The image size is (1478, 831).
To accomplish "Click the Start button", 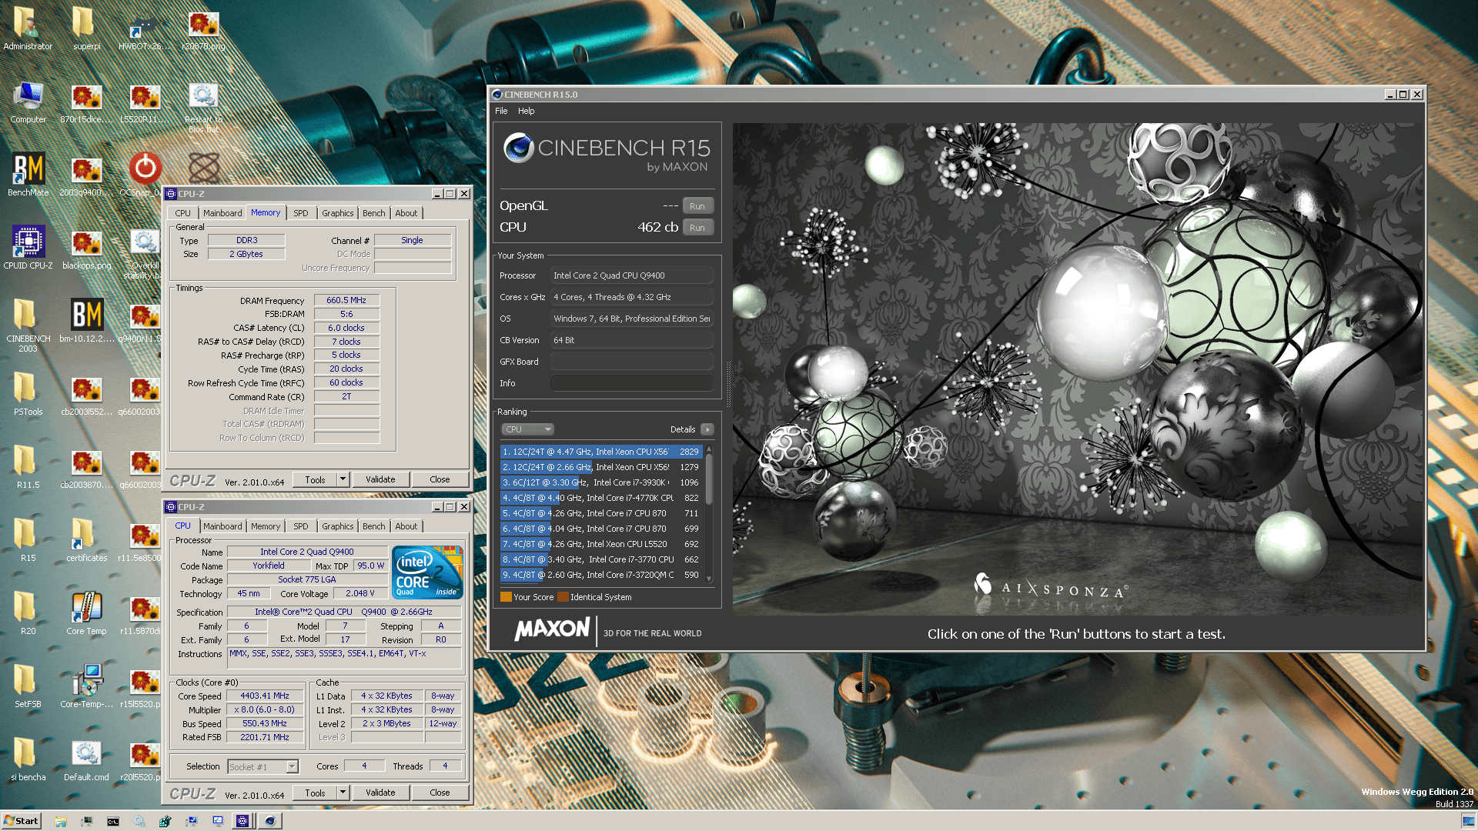I will click(x=22, y=821).
